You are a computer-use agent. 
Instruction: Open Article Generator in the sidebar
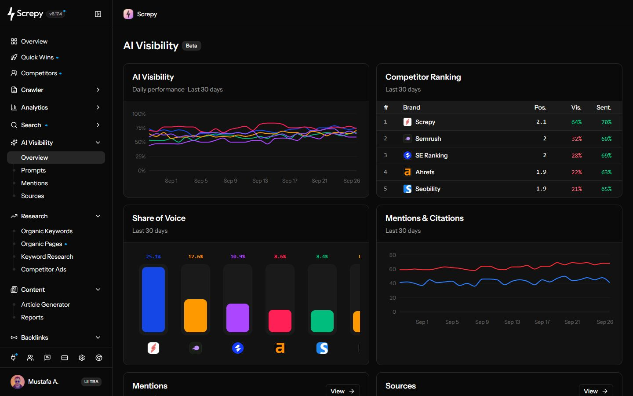(46, 304)
